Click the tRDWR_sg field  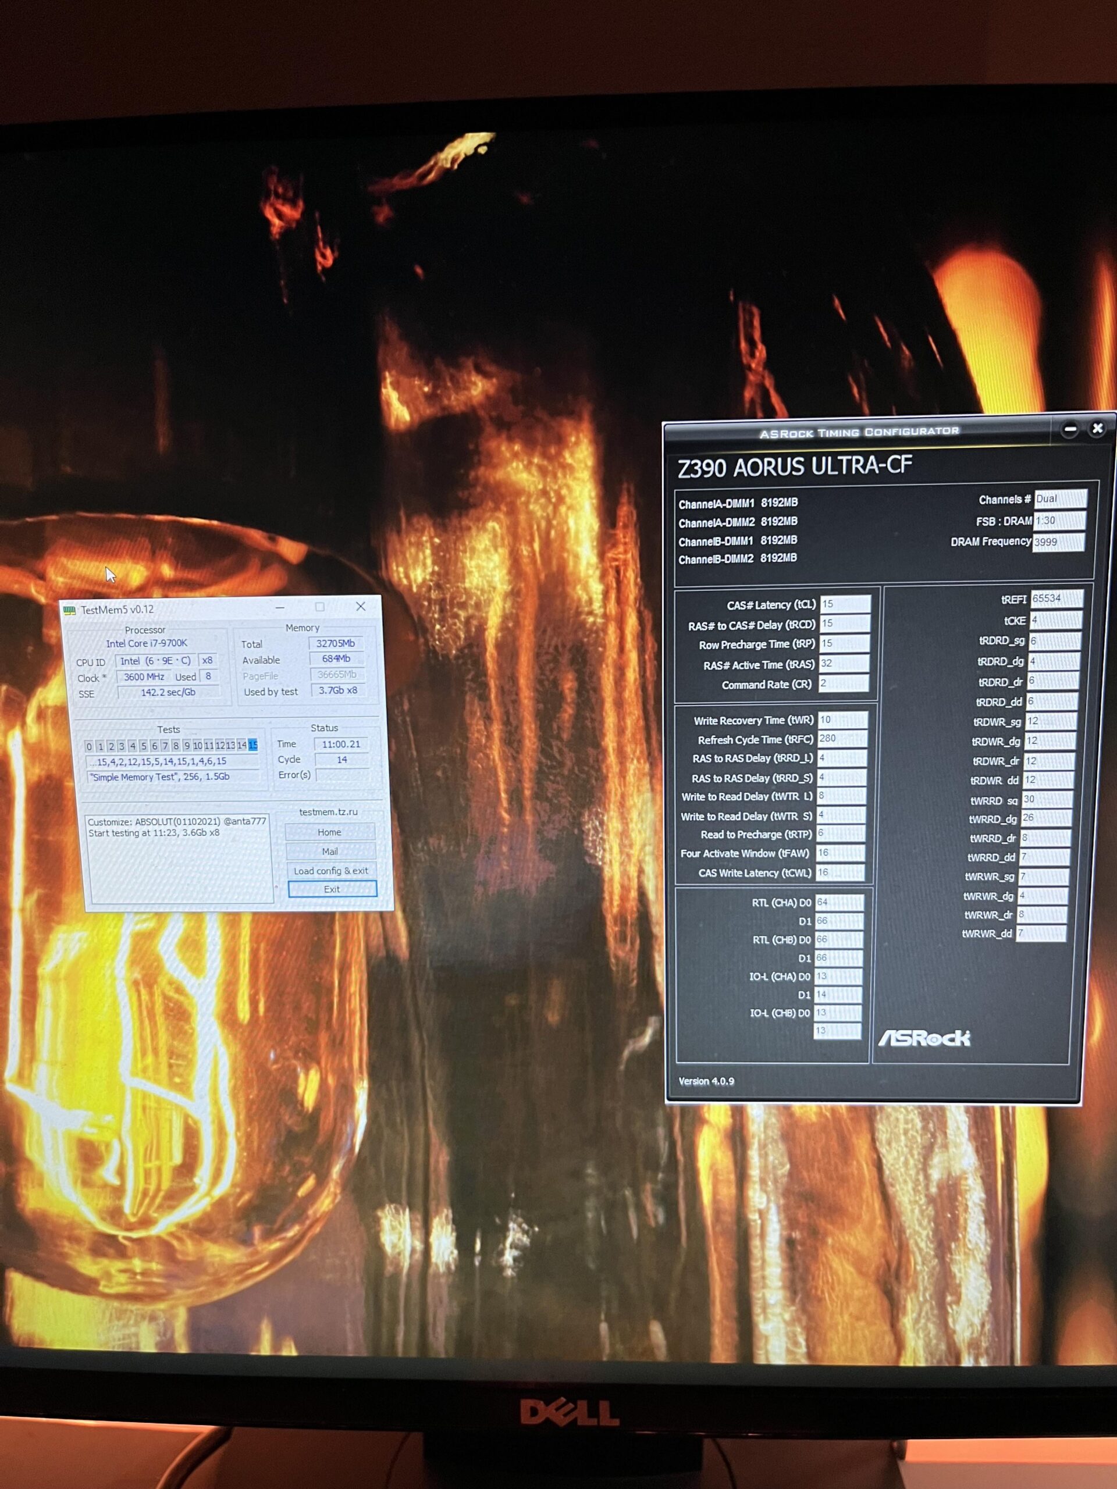(1050, 722)
